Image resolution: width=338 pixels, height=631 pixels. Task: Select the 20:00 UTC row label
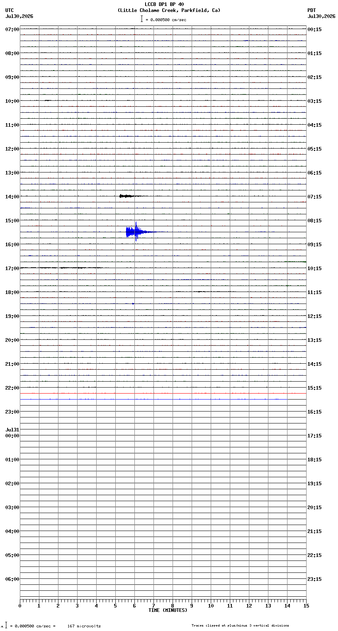12,340
